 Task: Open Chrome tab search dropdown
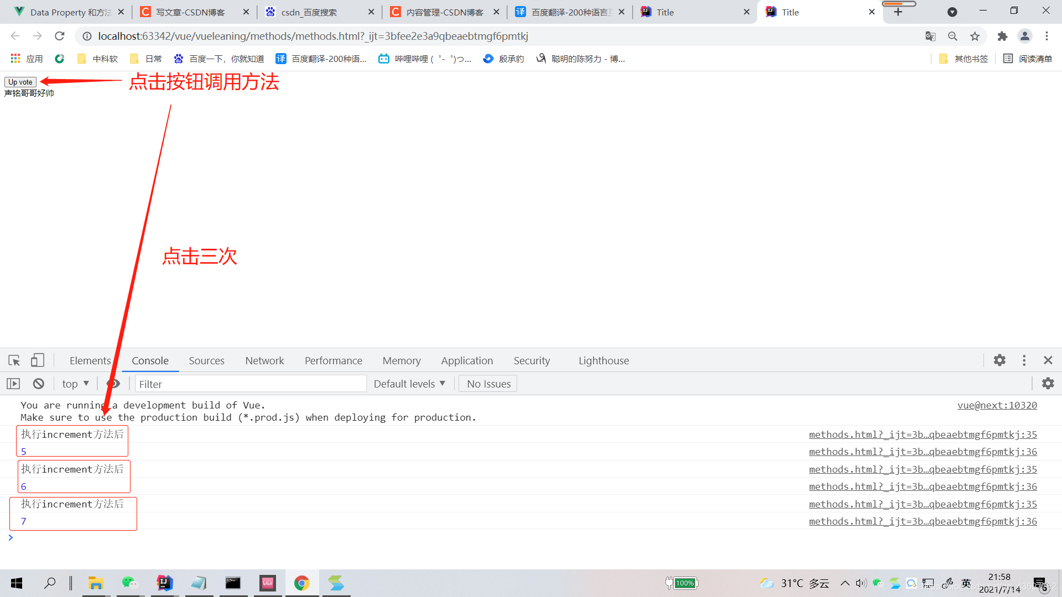[952, 12]
